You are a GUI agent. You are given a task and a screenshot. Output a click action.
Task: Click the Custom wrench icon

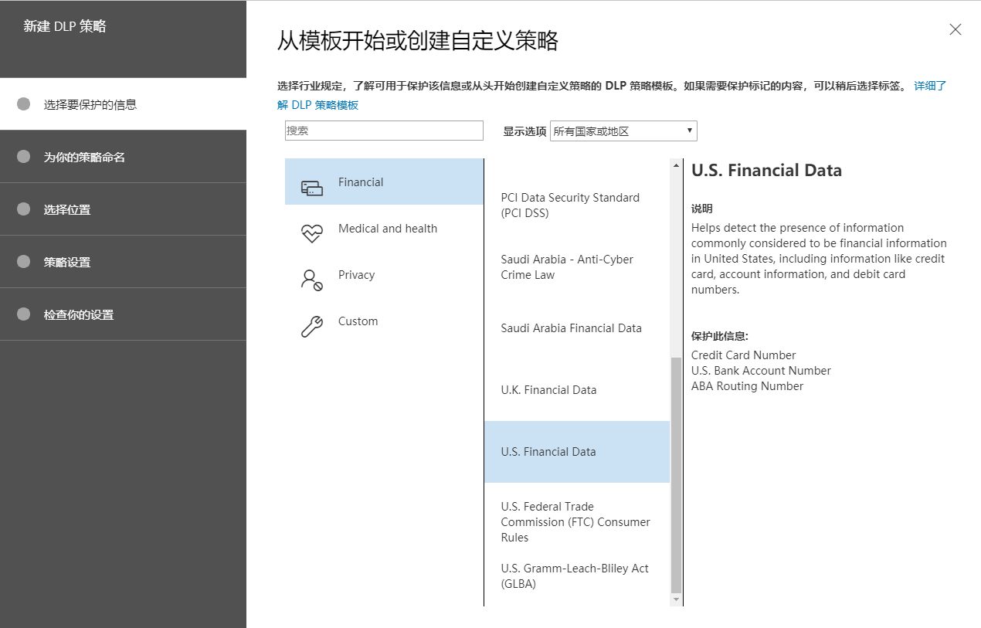(312, 326)
